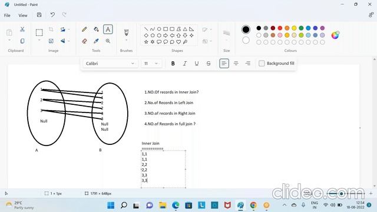
Task: Toggle Bold text formatting
Action: click(x=173, y=64)
